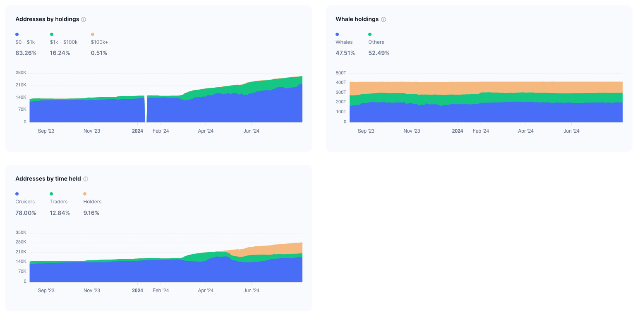Click the 500T axis label in Whale holdings
640x317 pixels.
pos(341,73)
